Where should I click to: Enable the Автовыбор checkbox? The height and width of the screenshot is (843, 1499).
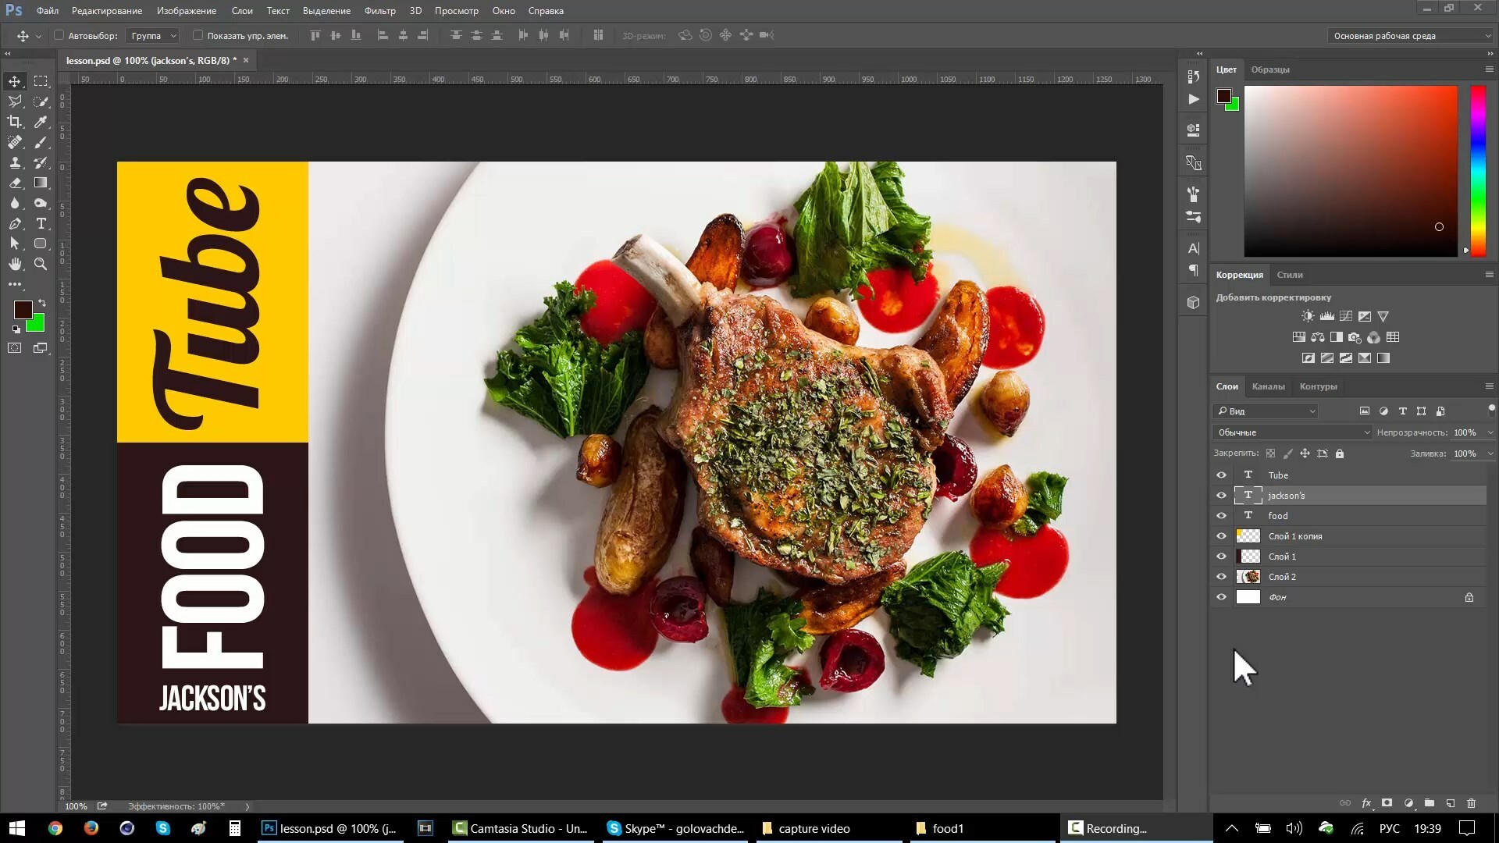[x=59, y=35]
